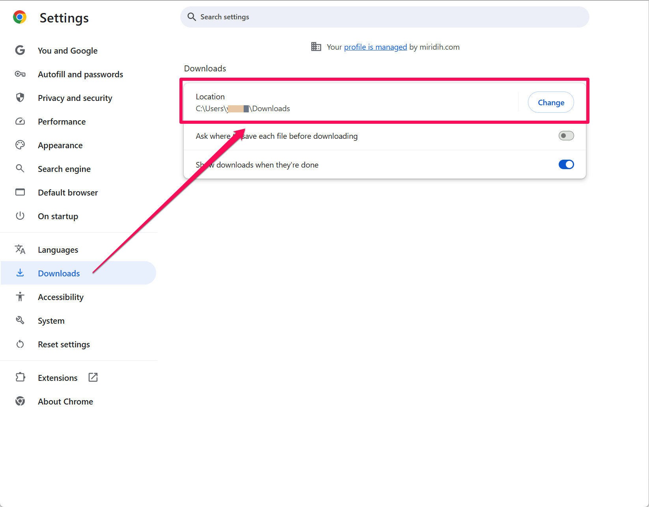
Task: Click the Change download location button
Action: (x=550, y=103)
